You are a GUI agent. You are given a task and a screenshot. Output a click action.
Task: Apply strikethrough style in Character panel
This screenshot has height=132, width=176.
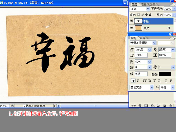171,81
